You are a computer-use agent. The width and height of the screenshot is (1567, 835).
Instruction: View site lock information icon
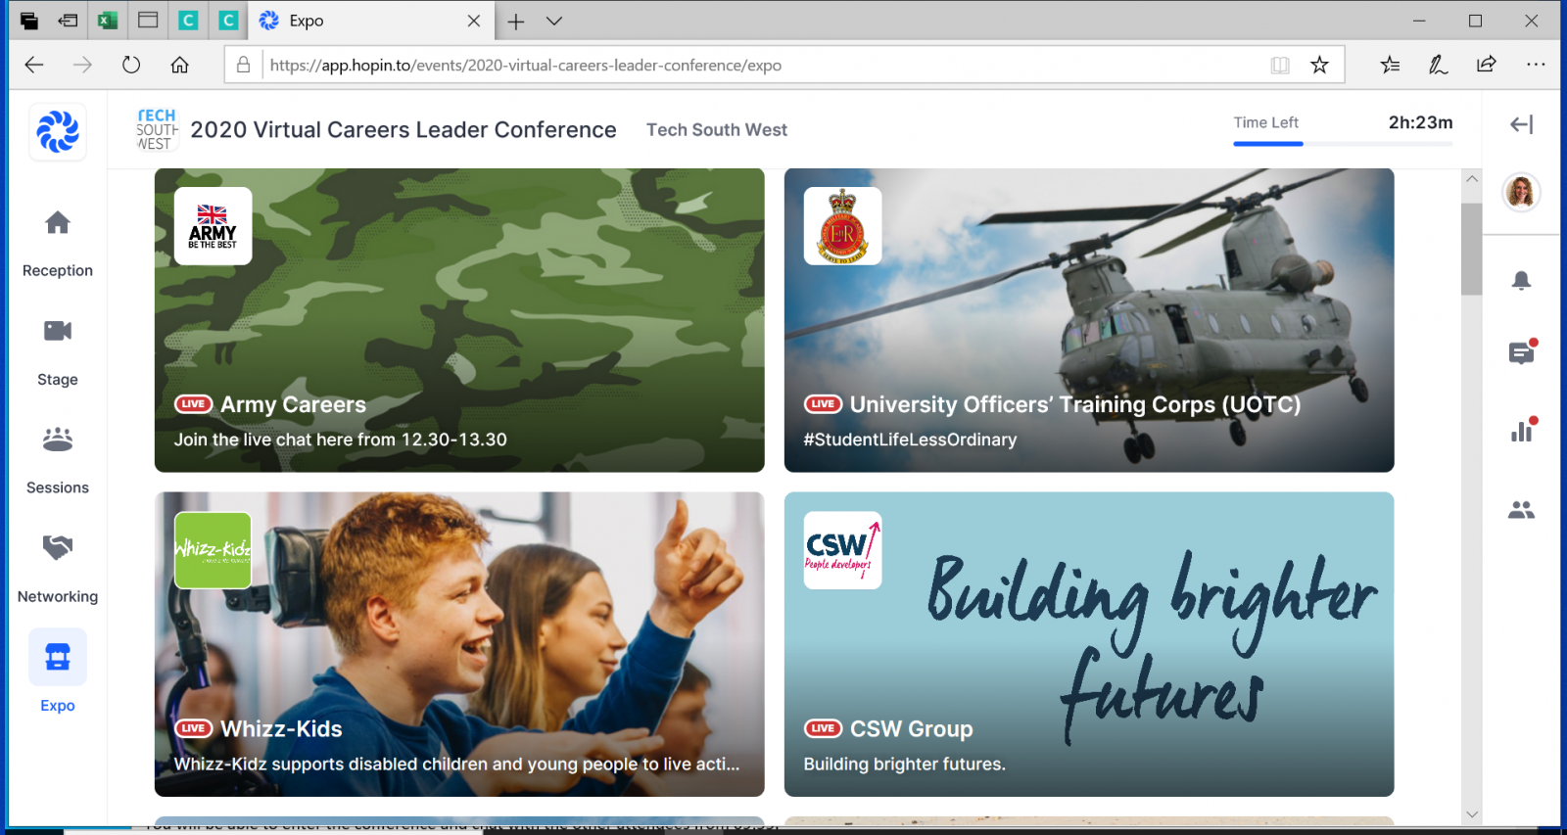tap(243, 65)
